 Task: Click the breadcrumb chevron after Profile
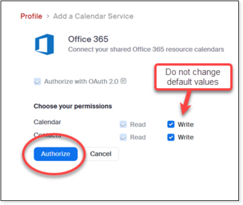pos(48,16)
